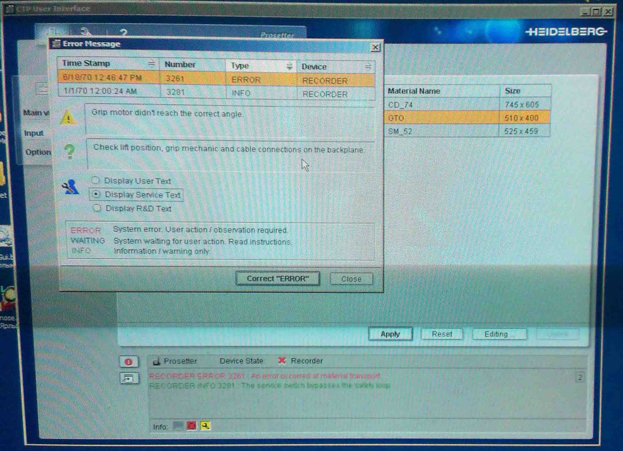Viewport: 623px width, 451px height.
Task: Click the Error Message dialog title icon
Action: tap(56, 44)
